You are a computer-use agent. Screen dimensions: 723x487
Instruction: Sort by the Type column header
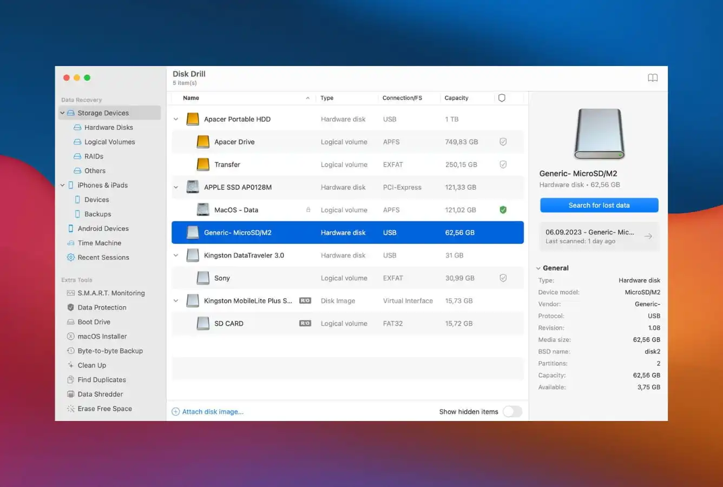pos(327,98)
